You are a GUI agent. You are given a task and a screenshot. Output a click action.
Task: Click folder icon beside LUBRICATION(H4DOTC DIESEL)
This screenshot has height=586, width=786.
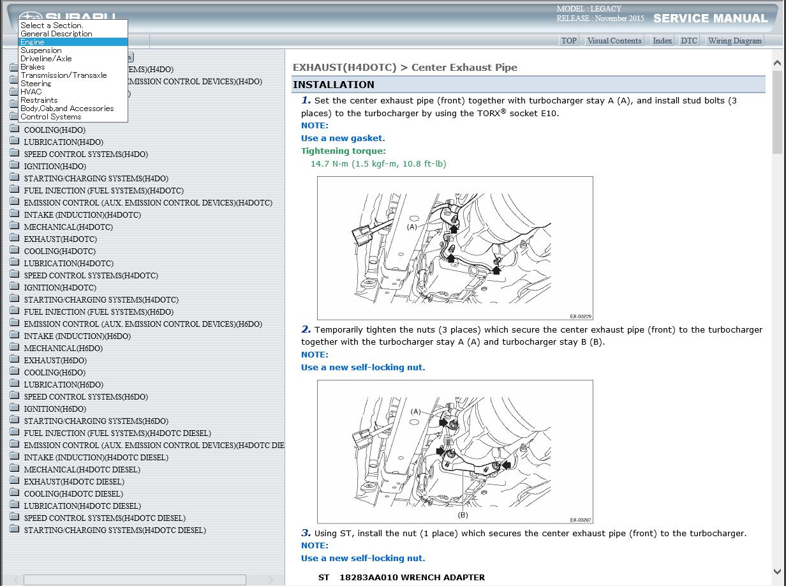[x=14, y=506]
